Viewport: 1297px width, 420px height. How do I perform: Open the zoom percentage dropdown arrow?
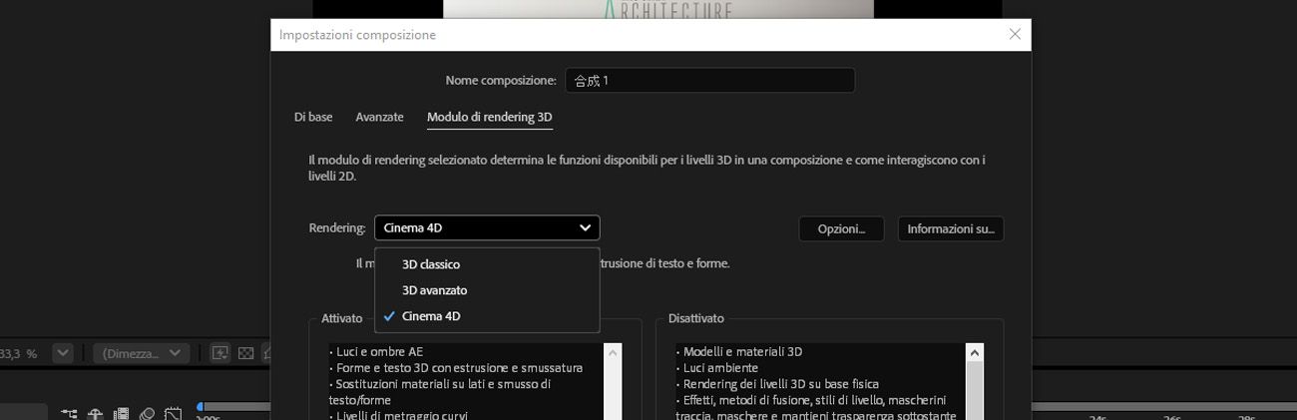pos(62,353)
